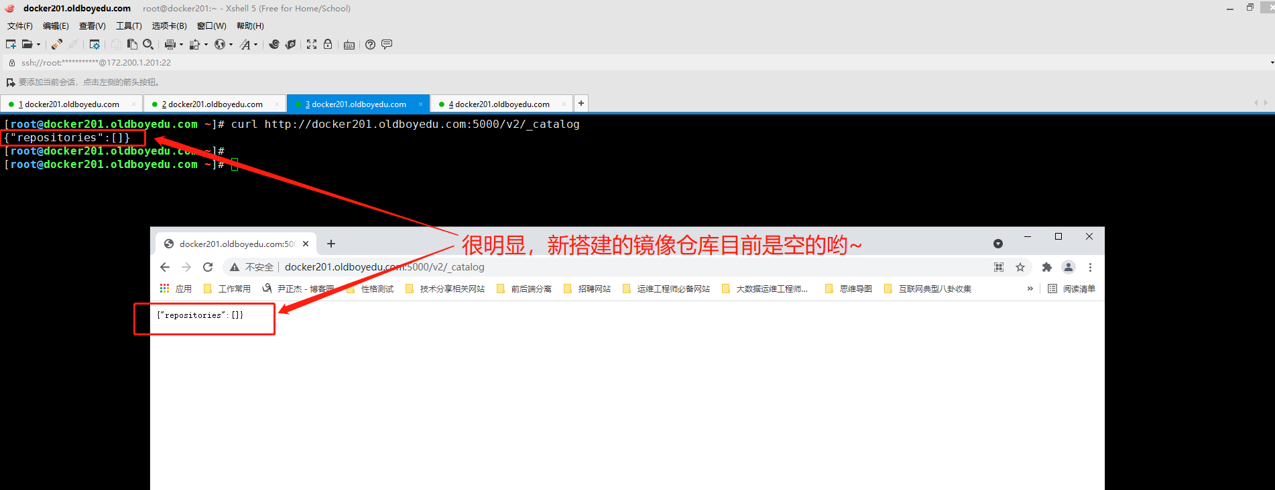
Task: Open the 思维导图 bookmark folder
Action: point(849,289)
